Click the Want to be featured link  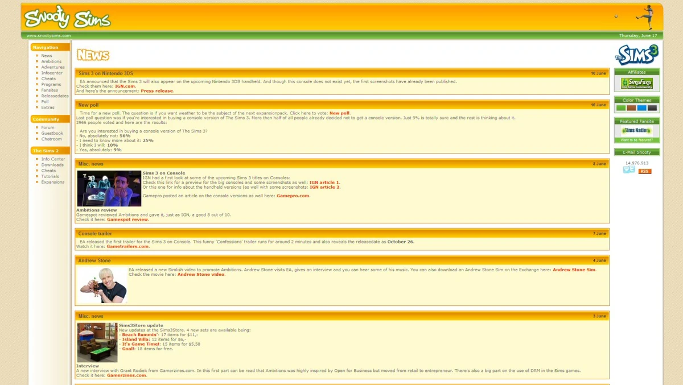tap(637, 140)
